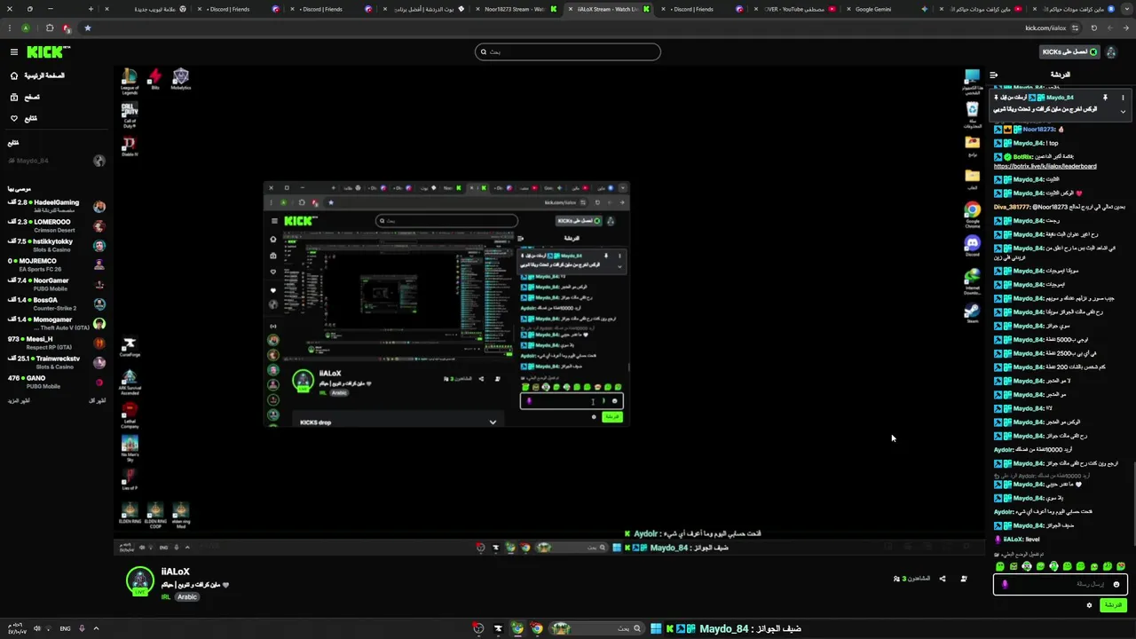Viewport: 1136px width, 639px height.
Task: Open Diablo IV desktop shortcut in stream
Action: click(130, 146)
